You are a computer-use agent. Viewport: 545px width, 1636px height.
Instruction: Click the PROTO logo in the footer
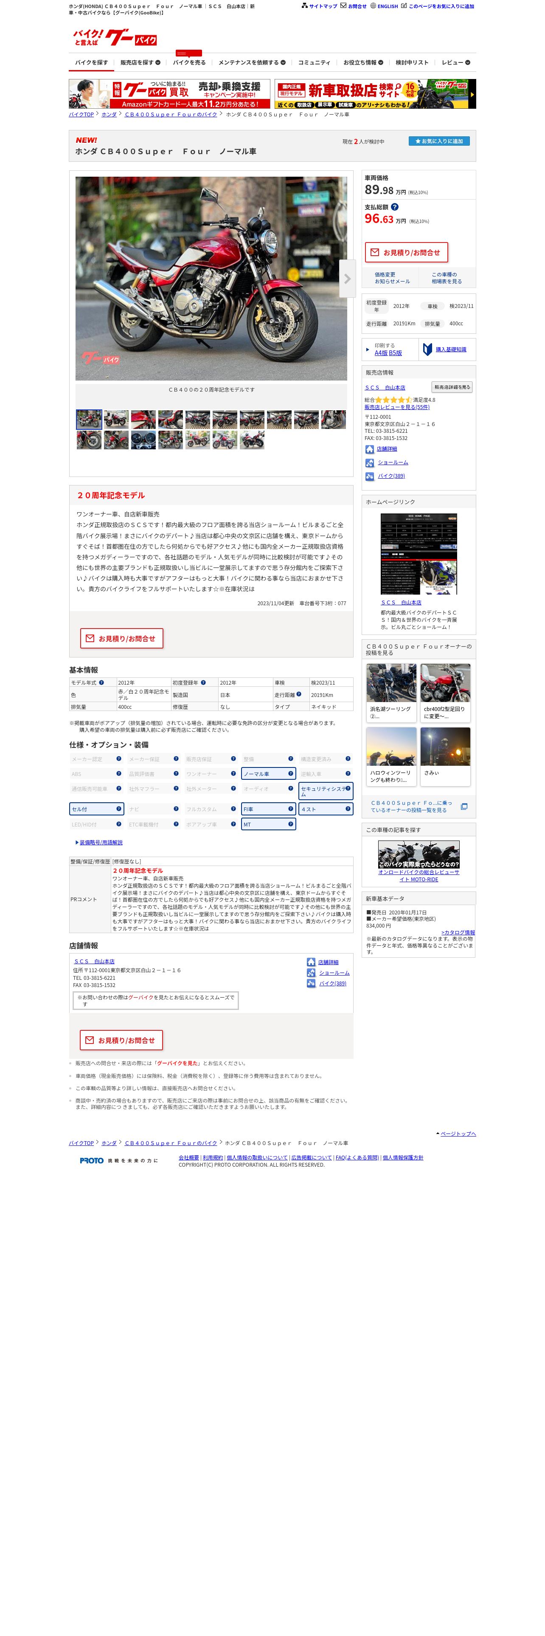point(91,1160)
